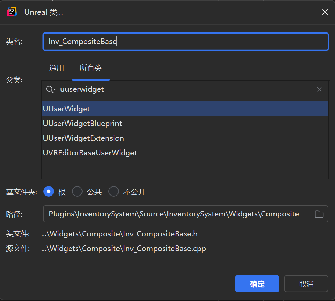Viewport: 335px width, 301px height.
Task: Switch to the 所有类 tab
Action: [91, 68]
